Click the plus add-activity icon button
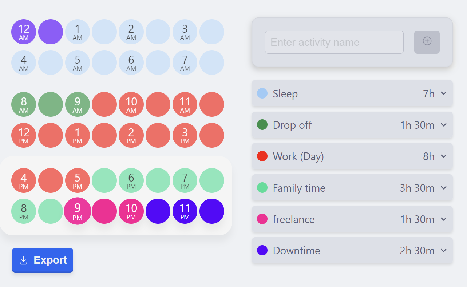467x287 pixels. (x=427, y=42)
